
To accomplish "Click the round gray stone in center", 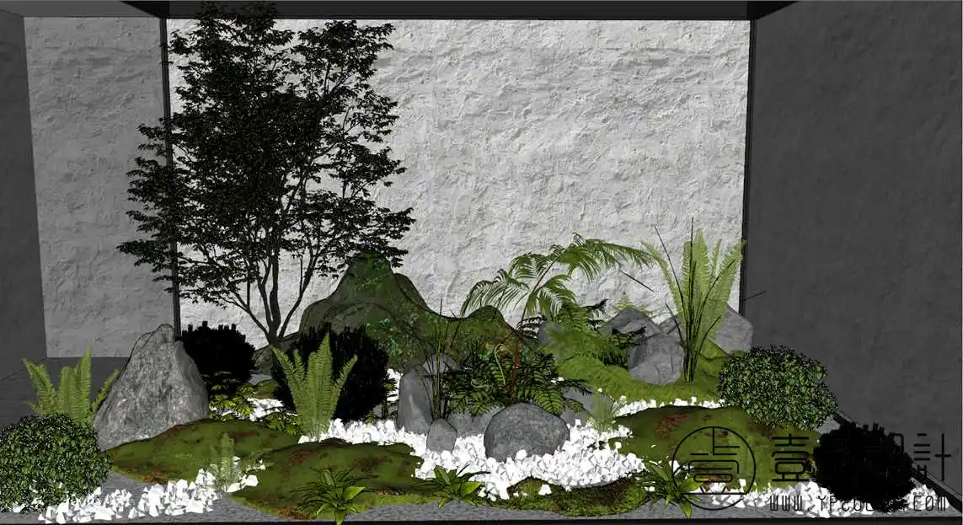I will (x=525, y=431).
